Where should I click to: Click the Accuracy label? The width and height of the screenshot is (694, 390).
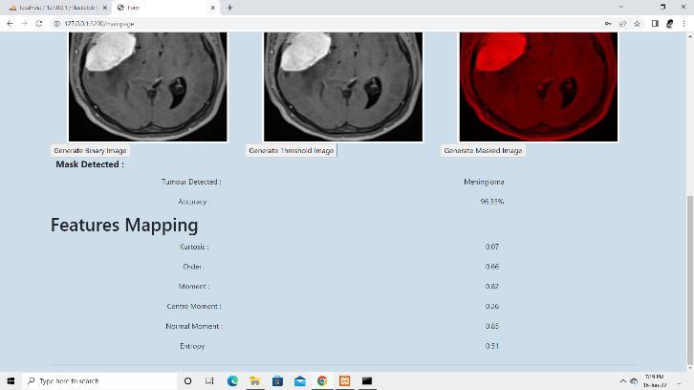coord(192,202)
